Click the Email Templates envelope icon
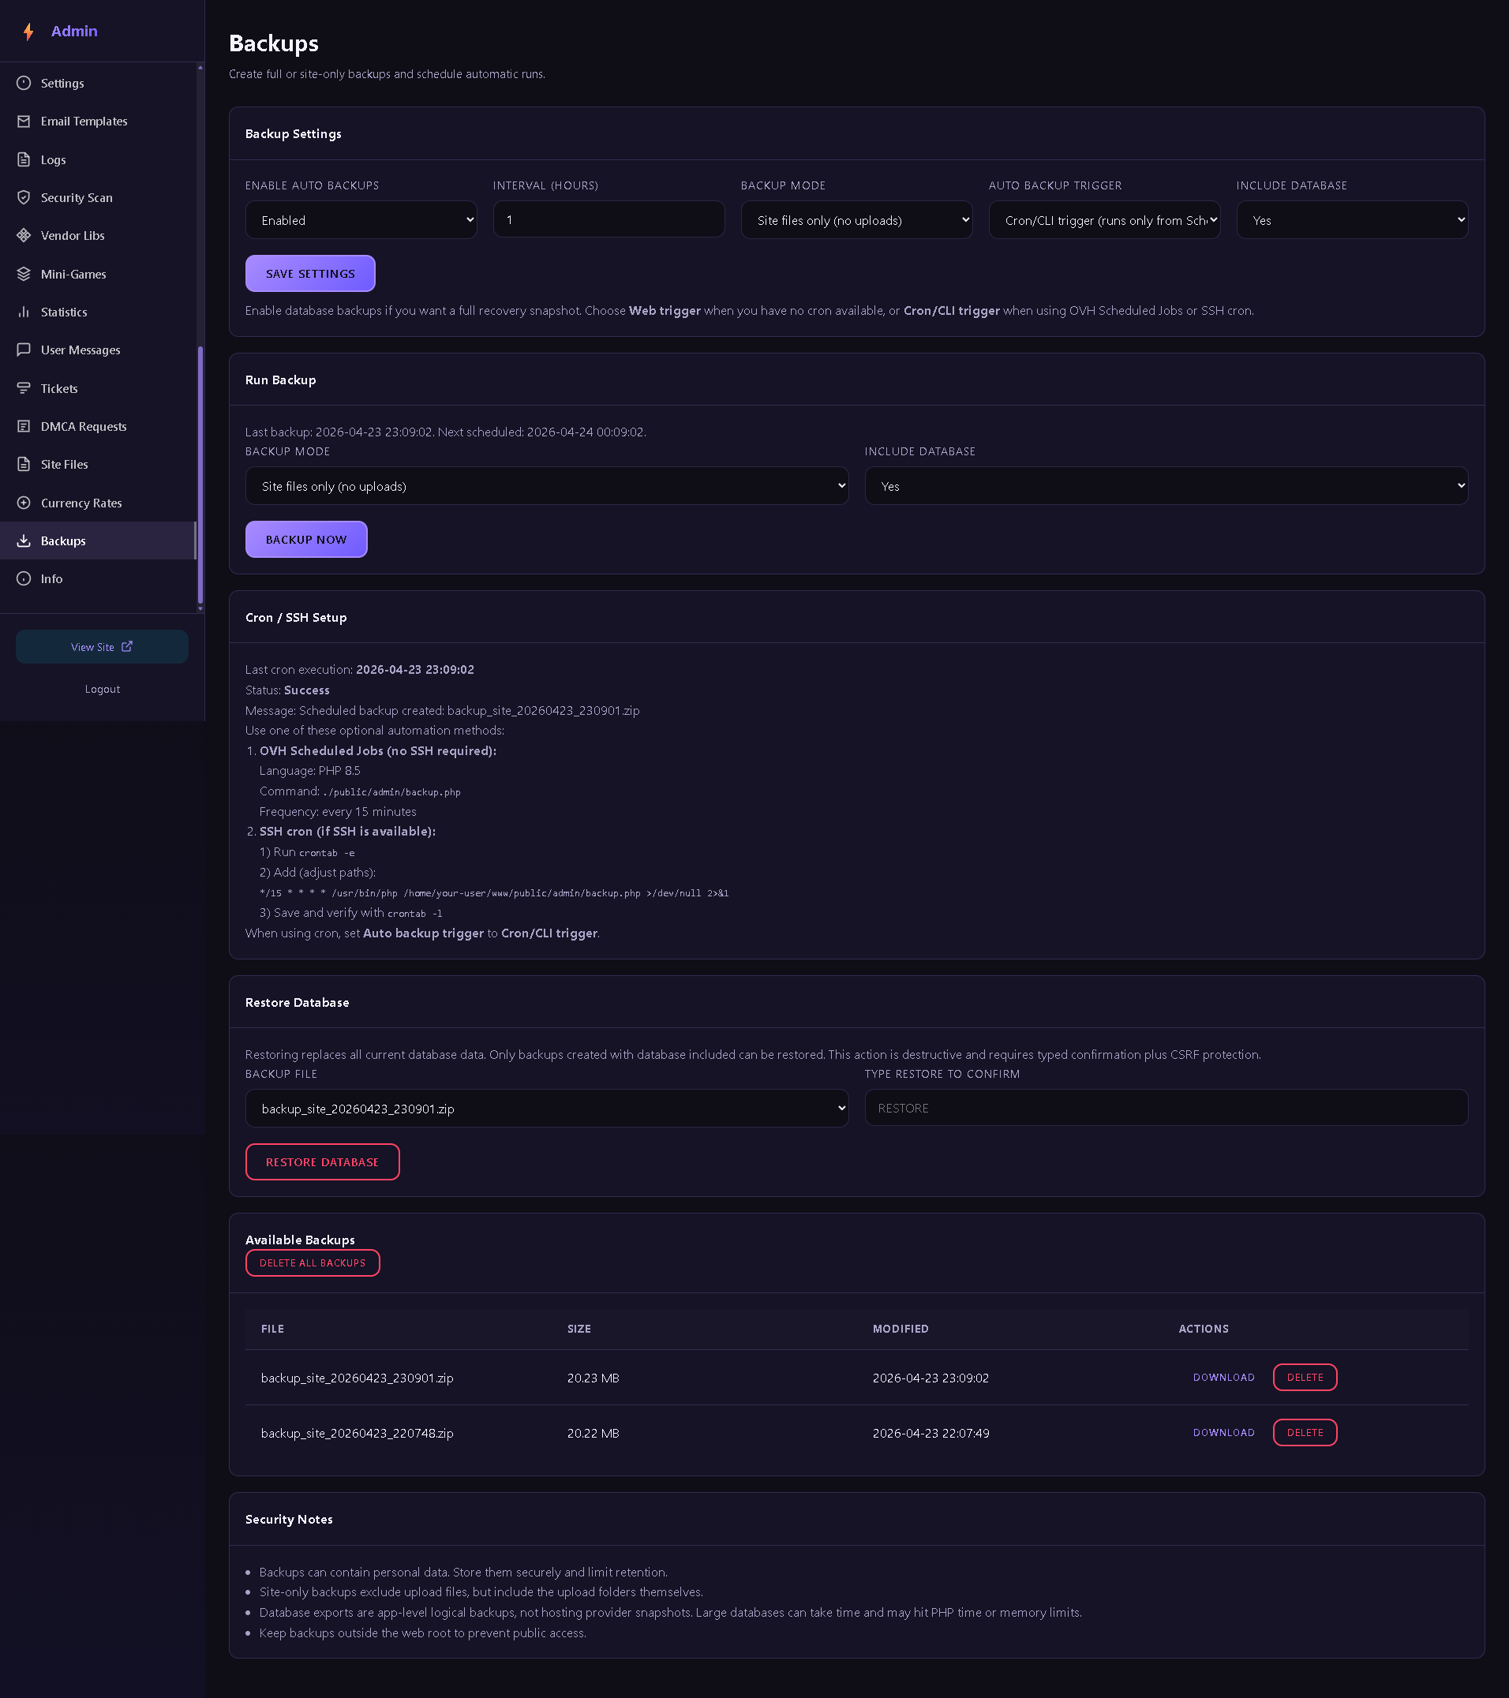The height and width of the screenshot is (1698, 1509). point(24,122)
